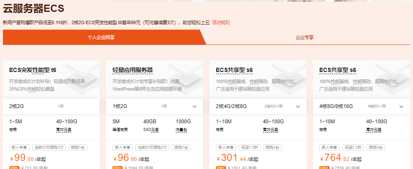Click the 限购1台 tag above ¥96.00
Image resolution: width=413 pixels, height=169 pixels.
click(181, 147)
